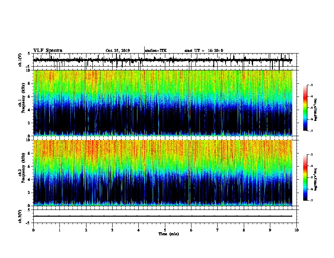Click the time axis tick label "7"
The height and width of the screenshot is (258, 334).
(x=218, y=230)
